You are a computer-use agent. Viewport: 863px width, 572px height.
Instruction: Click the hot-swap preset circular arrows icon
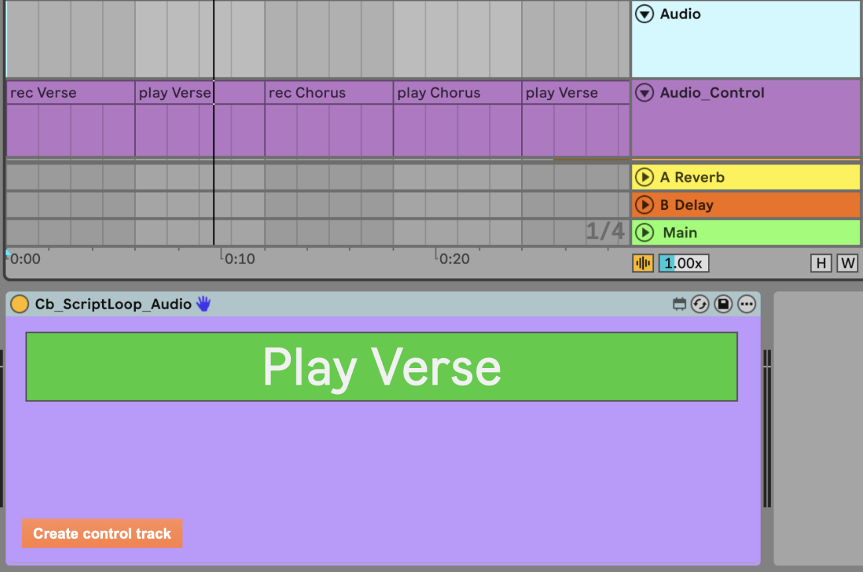(x=700, y=305)
